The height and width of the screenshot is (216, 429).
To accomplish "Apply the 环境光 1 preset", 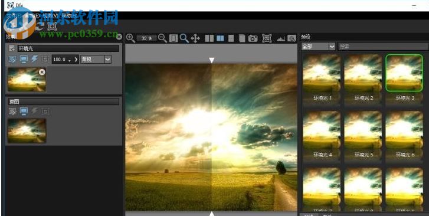I will pyautogui.click(x=322, y=78).
